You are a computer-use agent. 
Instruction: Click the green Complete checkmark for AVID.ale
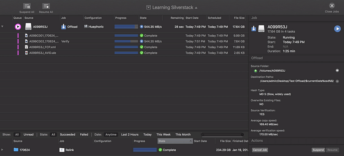[x=142, y=53]
